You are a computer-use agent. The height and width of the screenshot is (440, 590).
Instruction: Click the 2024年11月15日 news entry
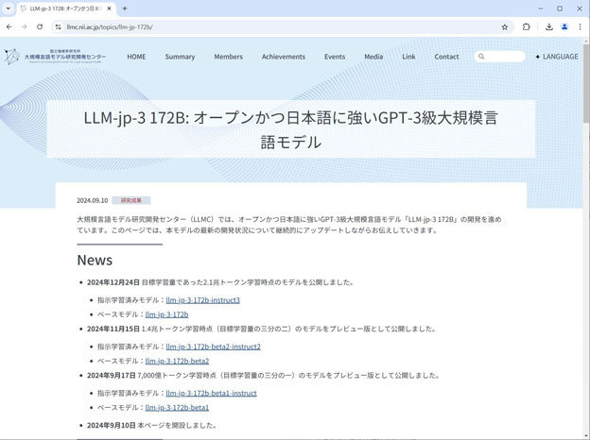(262, 329)
